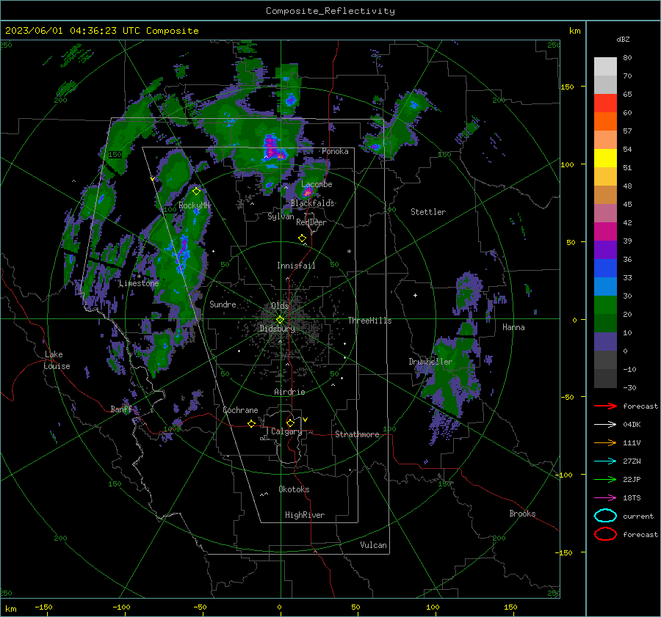
Task: Click the Okotoks town label
Action: click(294, 489)
